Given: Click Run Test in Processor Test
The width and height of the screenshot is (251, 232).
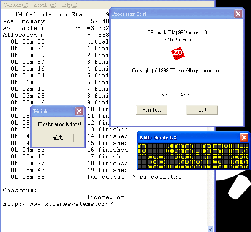Looking at the screenshot, I should (151, 110).
